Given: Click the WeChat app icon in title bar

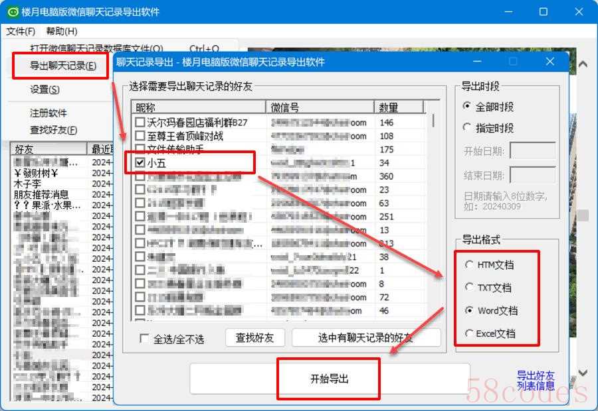Looking at the screenshot, I should point(12,12).
